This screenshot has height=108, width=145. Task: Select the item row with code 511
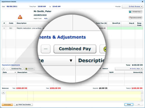[72, 28]
